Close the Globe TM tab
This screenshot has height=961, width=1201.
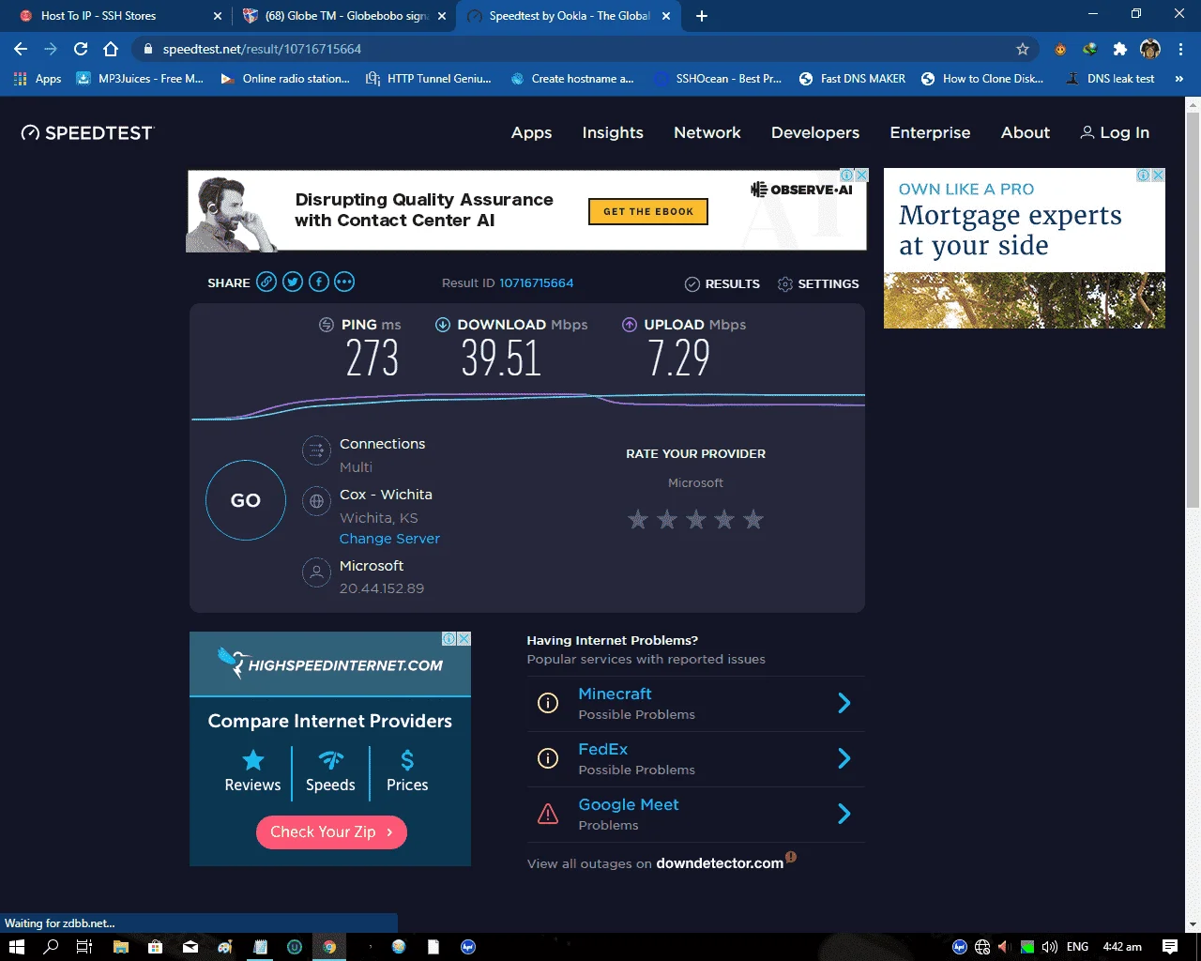pos(442,16)
